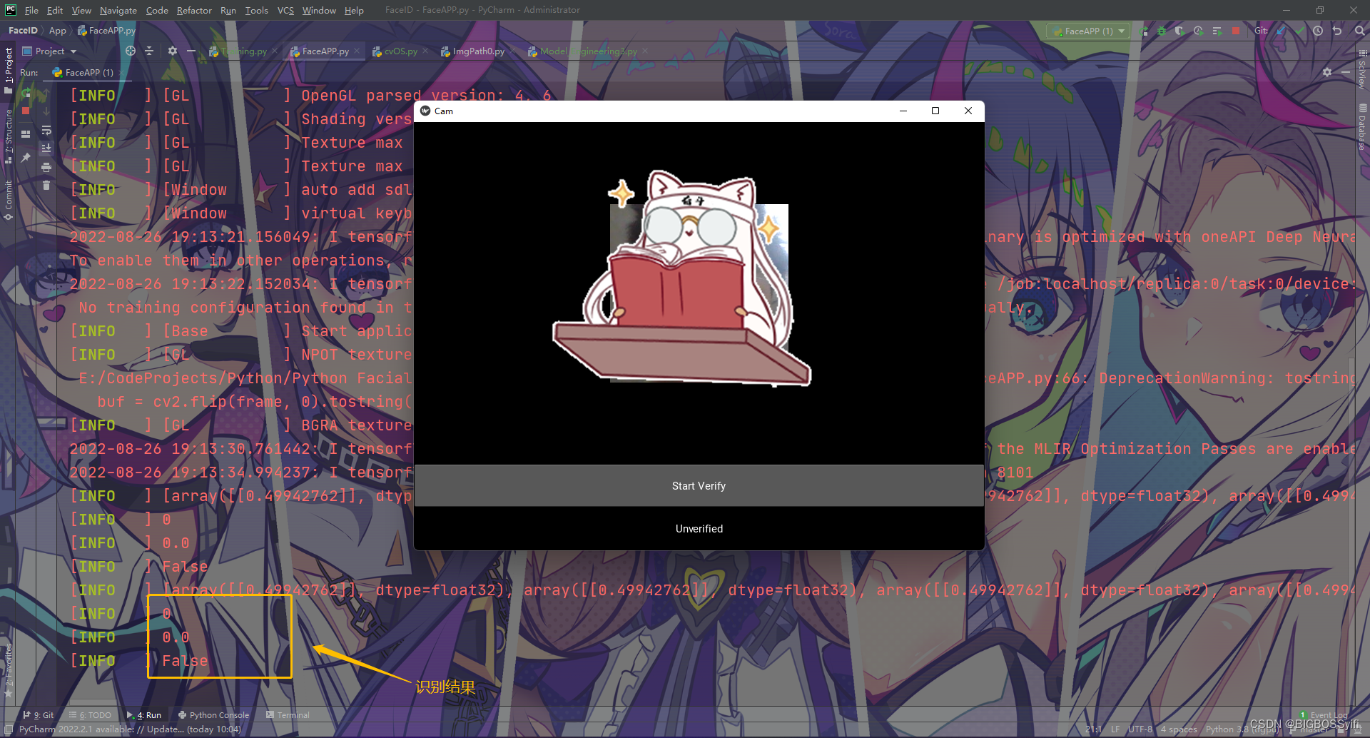Click the tool windows toggle in status corner
This screenshot has height=738, width=1370.
coord(9,729)
